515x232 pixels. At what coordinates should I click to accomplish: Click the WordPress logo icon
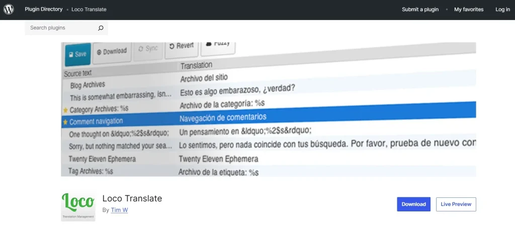(9, 10)
